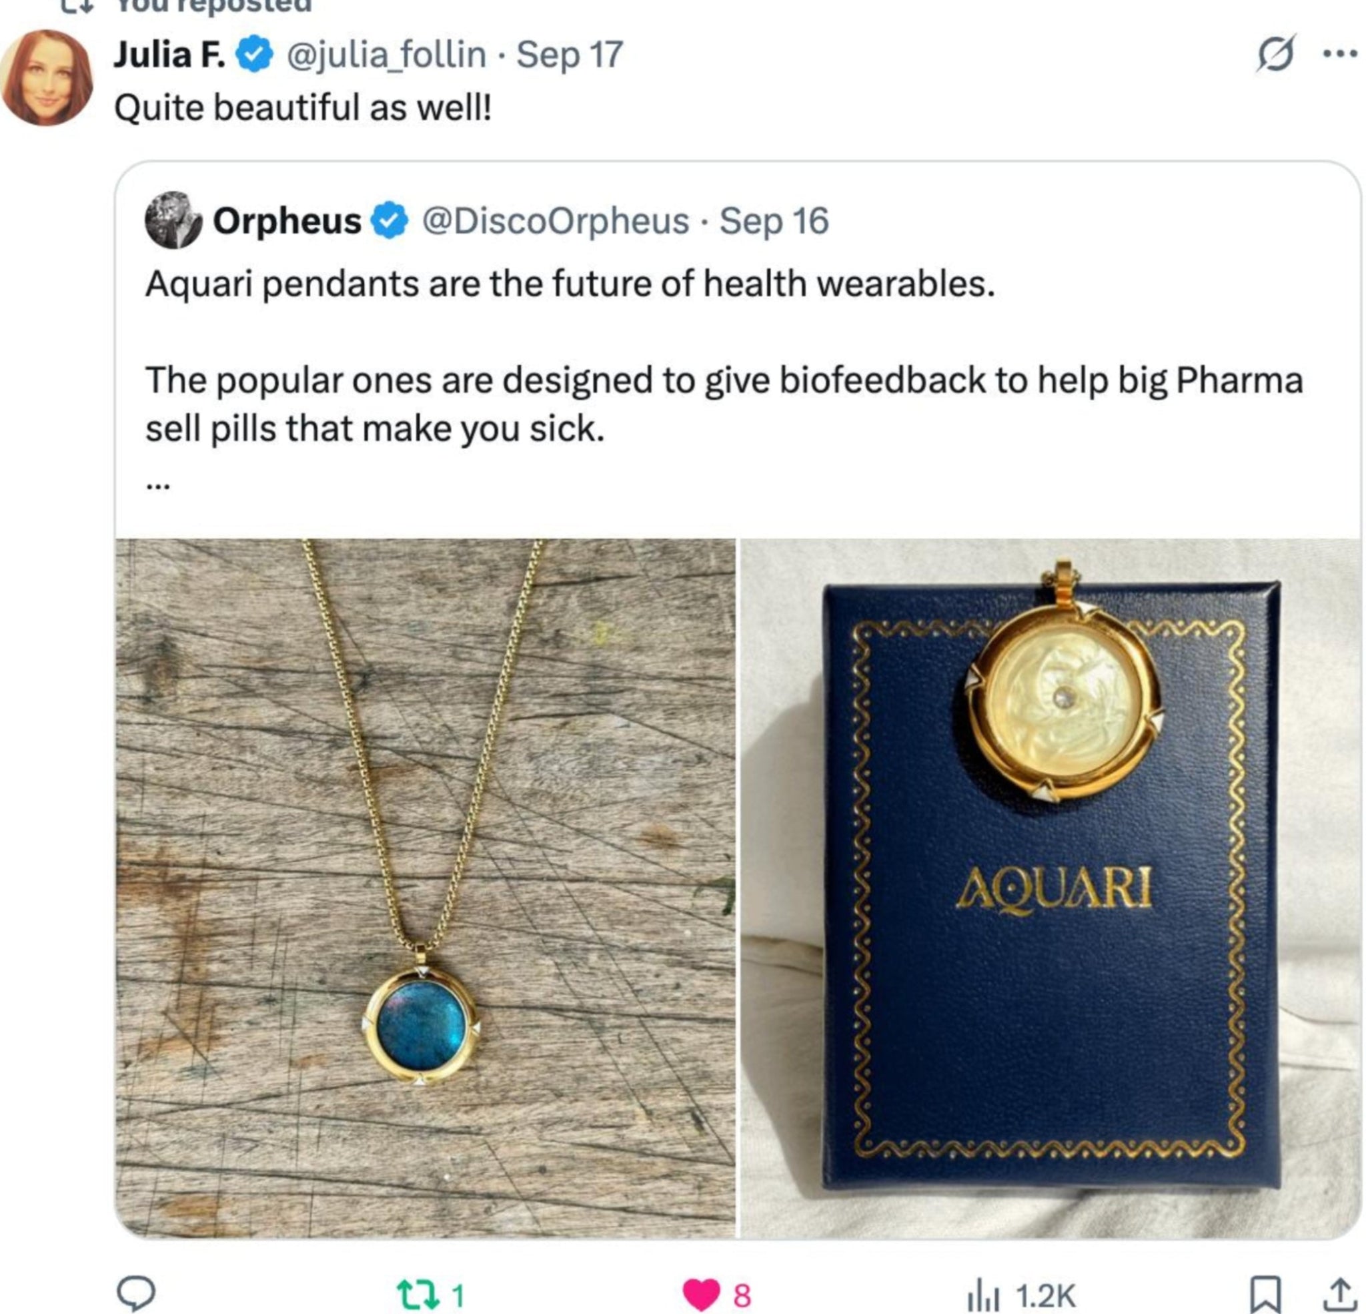Image resolution: width=1366 pixels, height=1314 pixels.
Task: Click Julia F.'s blue verified badge
Action: [x=254, y=55]
